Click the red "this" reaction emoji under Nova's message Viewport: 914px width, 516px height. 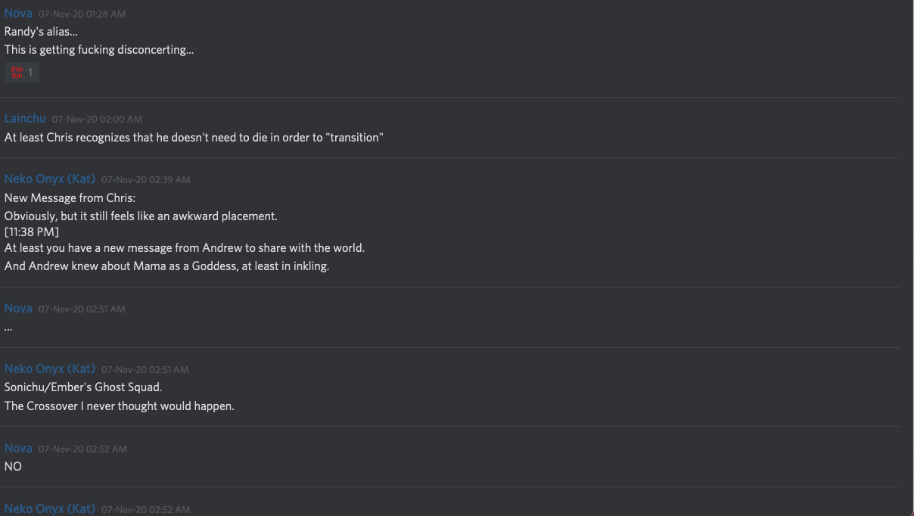click(17, 73)
